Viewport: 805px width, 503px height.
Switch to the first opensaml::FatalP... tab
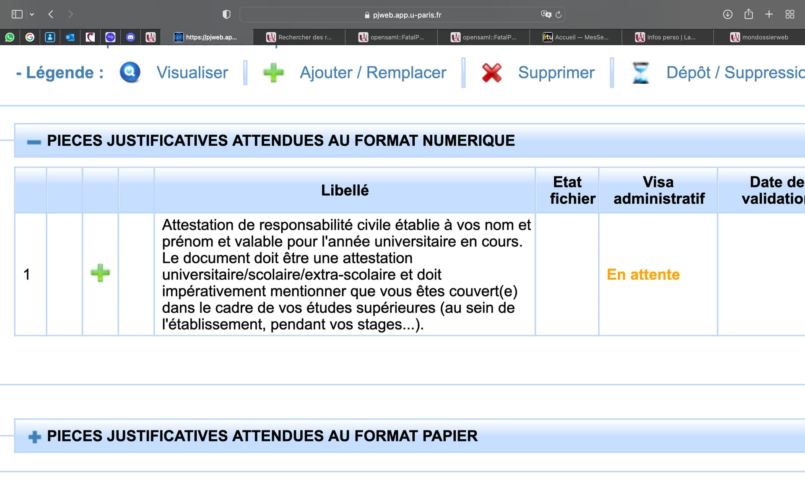point(391,37)
